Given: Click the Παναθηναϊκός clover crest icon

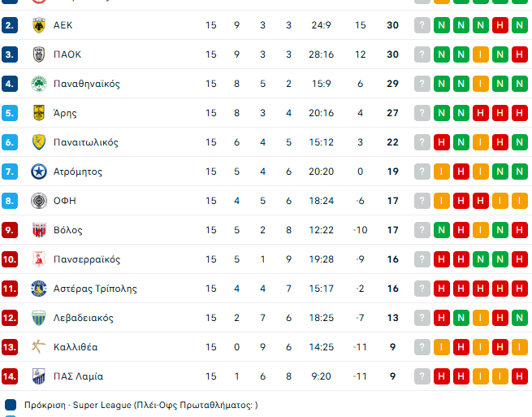Looking at the screenshot, I should (x=38, y=84).
